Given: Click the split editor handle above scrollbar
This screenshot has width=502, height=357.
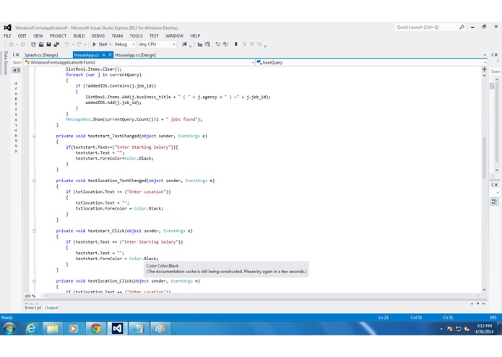Looking at the screenshot, I should (484, 69).
